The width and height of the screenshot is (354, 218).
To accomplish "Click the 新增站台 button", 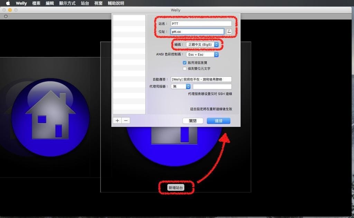I will [176, 188].
